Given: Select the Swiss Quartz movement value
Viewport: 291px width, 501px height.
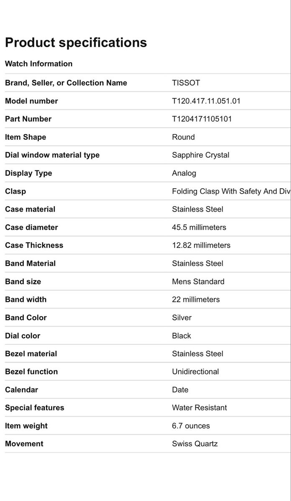Looking at the screenshot, I should tap(195, 444).
